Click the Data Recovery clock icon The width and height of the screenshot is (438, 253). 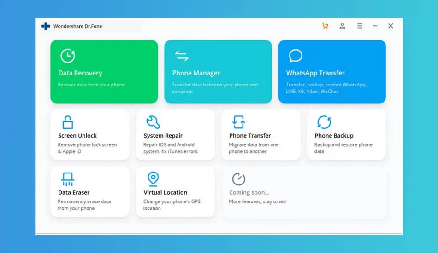click(68, 56)
